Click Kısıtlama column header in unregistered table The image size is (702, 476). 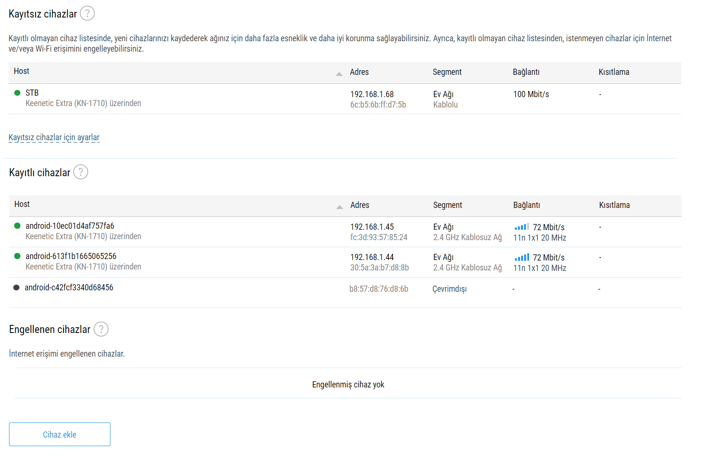tap(614, 72)
